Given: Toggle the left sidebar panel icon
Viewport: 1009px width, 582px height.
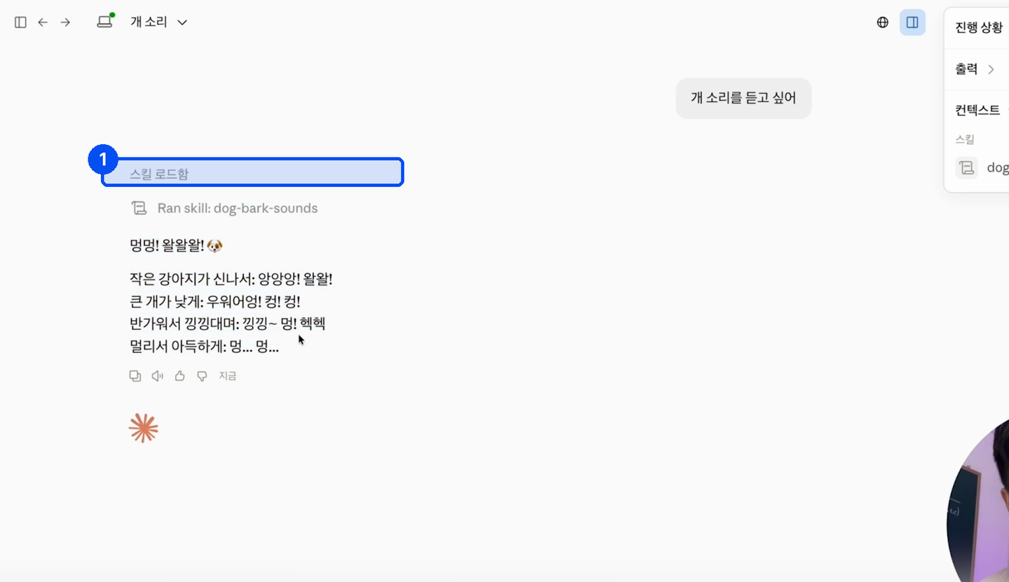Looking at the screenshot, I should (x=20, y=22).
